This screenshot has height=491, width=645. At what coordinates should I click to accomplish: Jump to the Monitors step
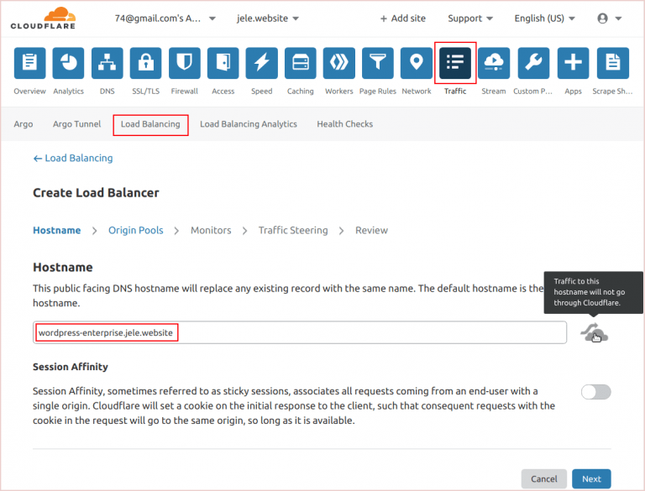[x=211, y=230]
